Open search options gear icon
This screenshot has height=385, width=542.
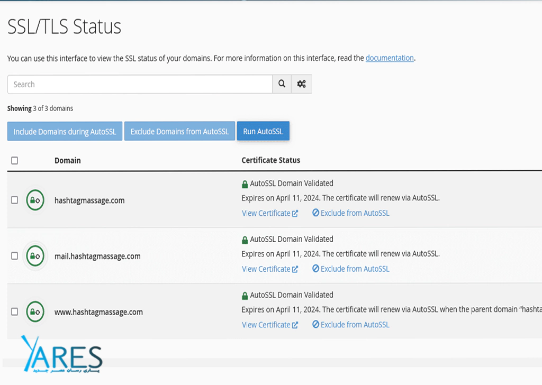coord(301,84)
